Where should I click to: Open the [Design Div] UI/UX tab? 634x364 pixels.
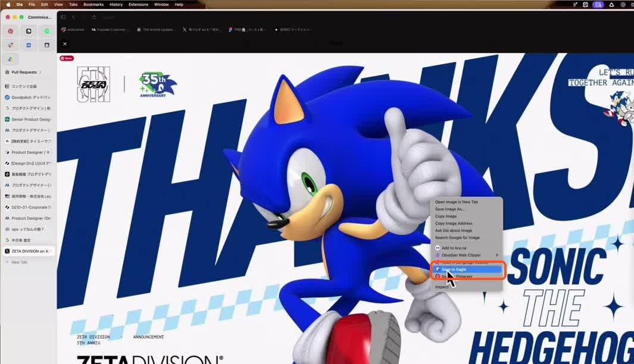[x=29, y=163]
